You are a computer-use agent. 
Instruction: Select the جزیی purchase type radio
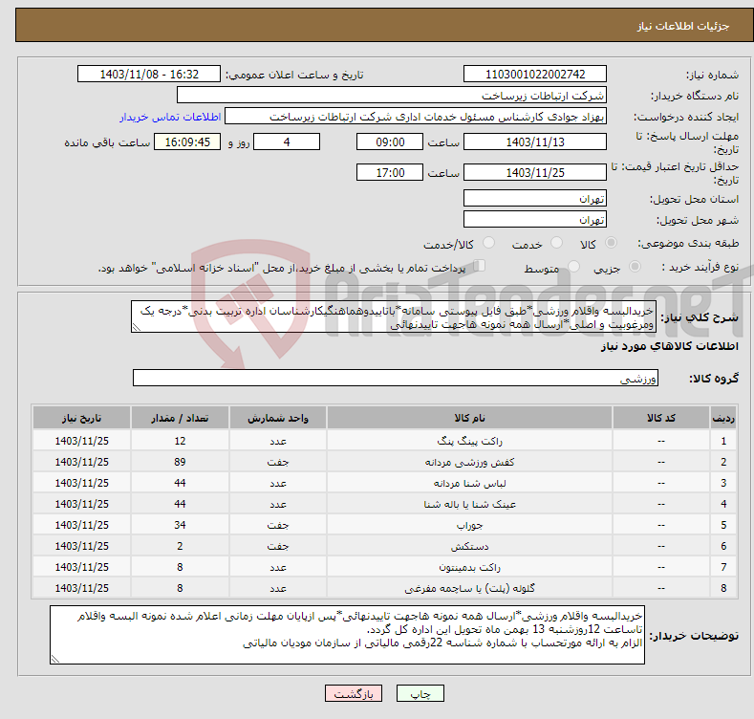(x=636, y=266)
